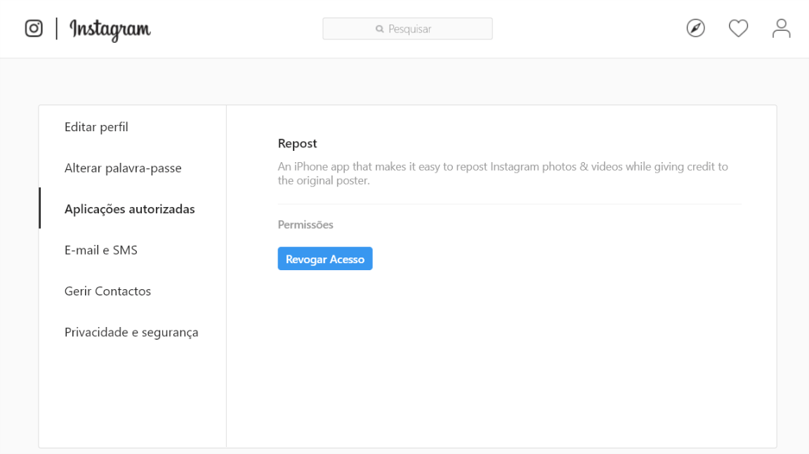Click the Repost app description text
Screen dimensions: 809x454
click(x=503, y=173)
